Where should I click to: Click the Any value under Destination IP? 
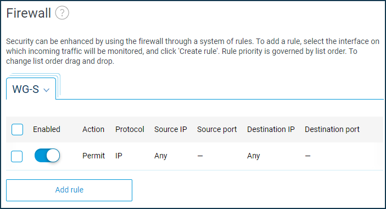[x=254, y=156]
